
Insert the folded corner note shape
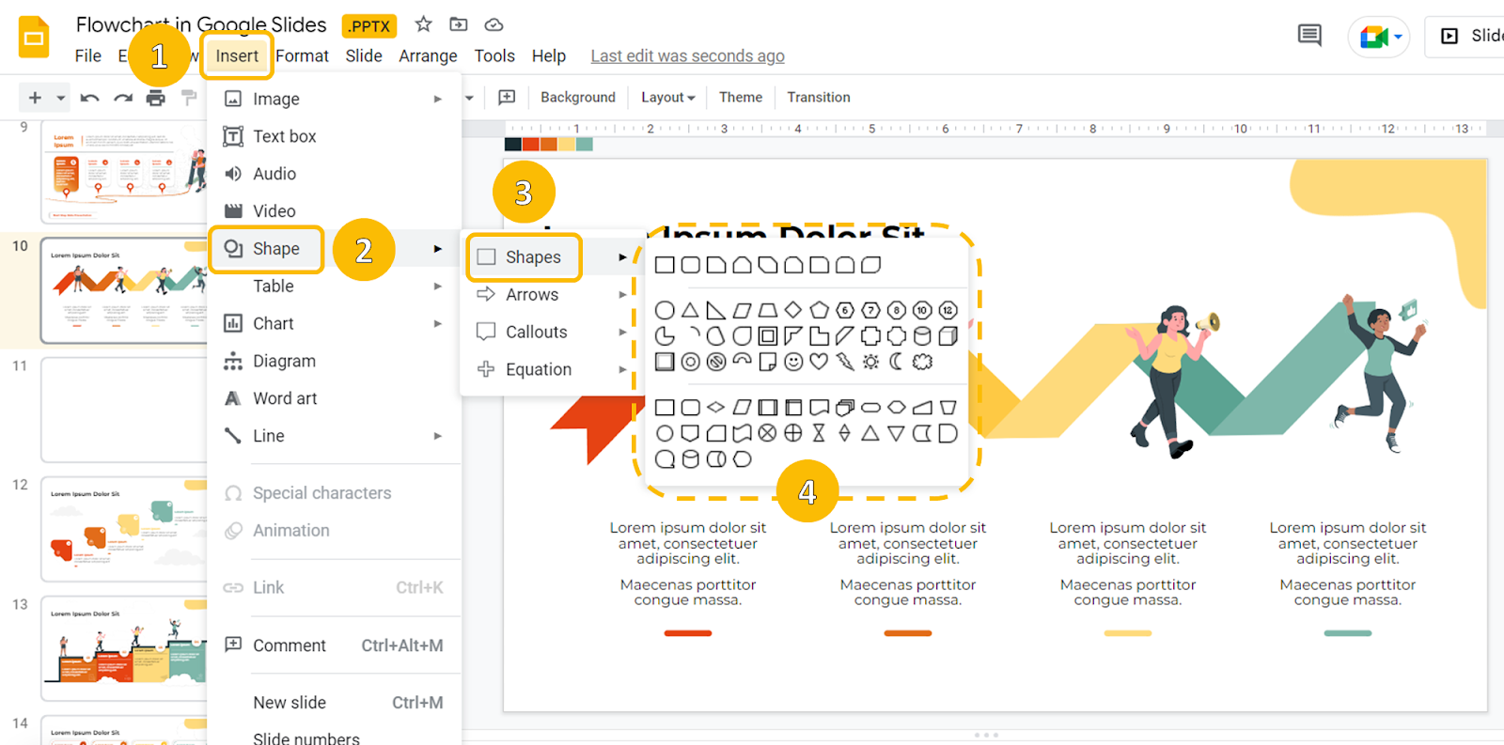(768, 362)
